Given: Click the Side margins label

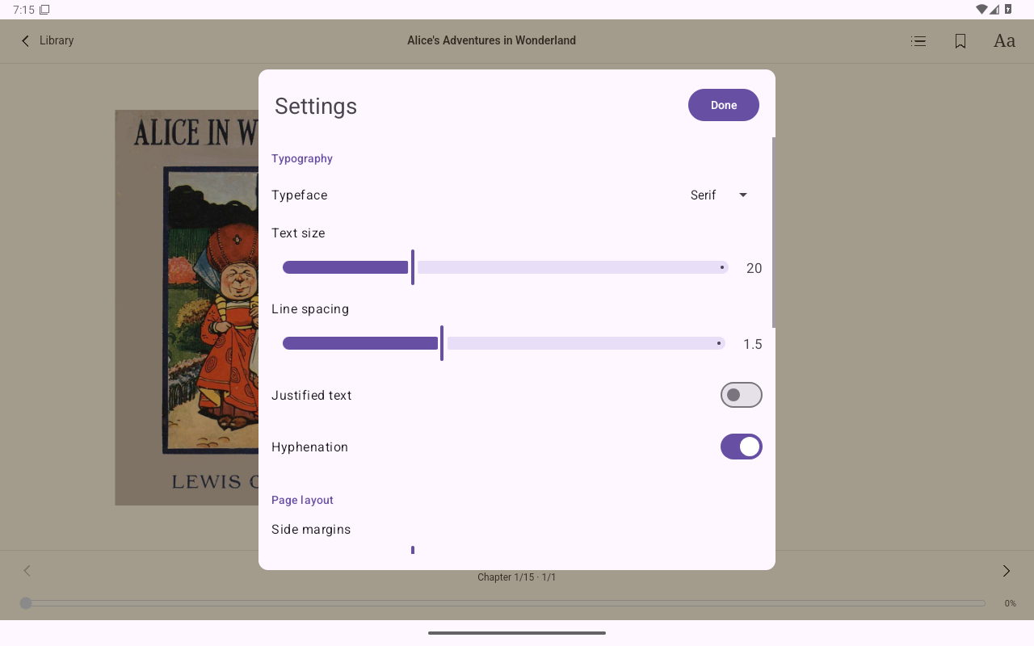Looking at the screenshot, I should click(x=311, y=529).
